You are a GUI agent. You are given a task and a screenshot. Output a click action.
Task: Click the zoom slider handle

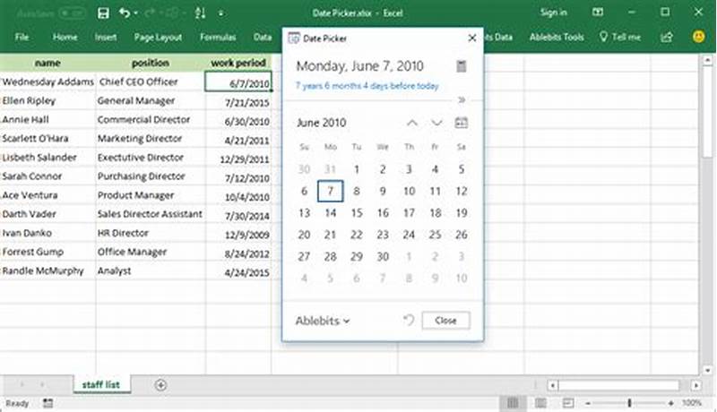630,403
